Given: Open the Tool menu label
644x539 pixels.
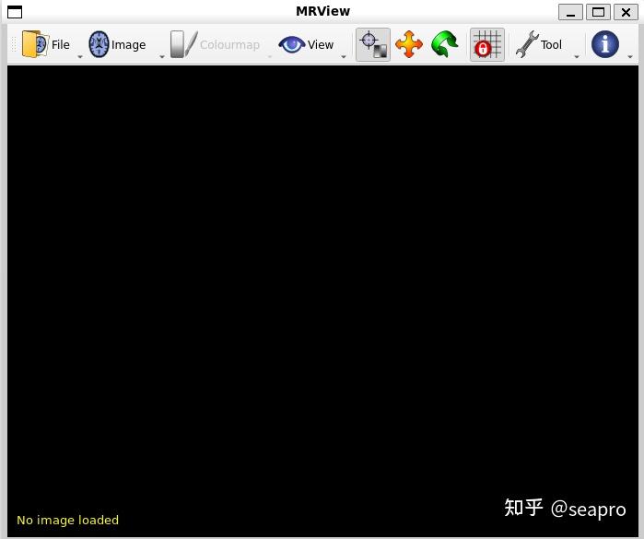Looking at the screenshot, I should 551,44.
